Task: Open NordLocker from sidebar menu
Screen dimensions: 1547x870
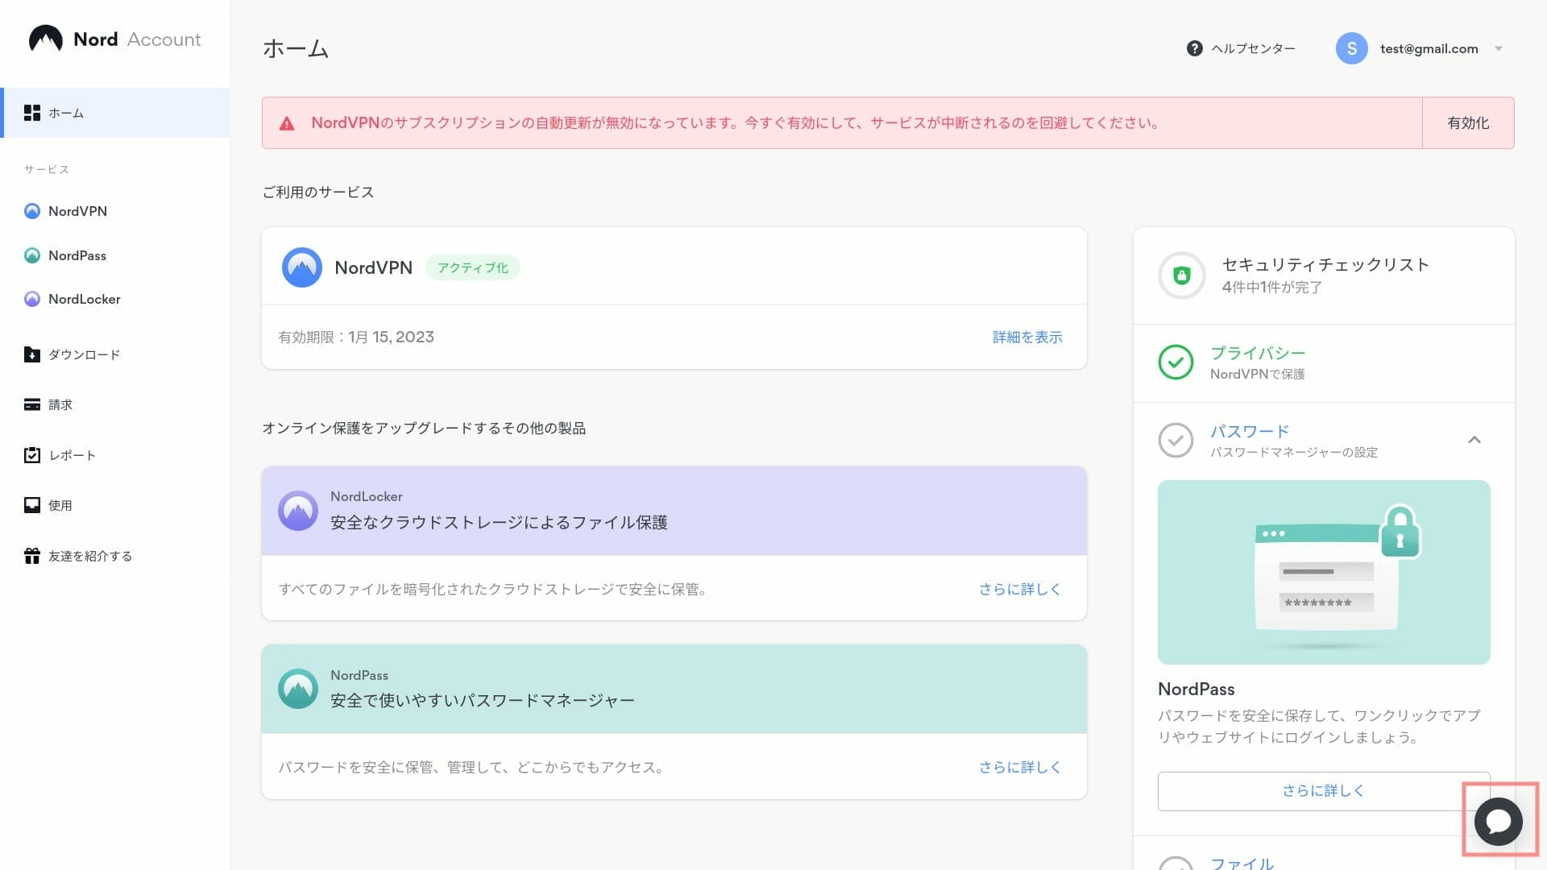Action: pyautogui.click(x=85, y=299)
